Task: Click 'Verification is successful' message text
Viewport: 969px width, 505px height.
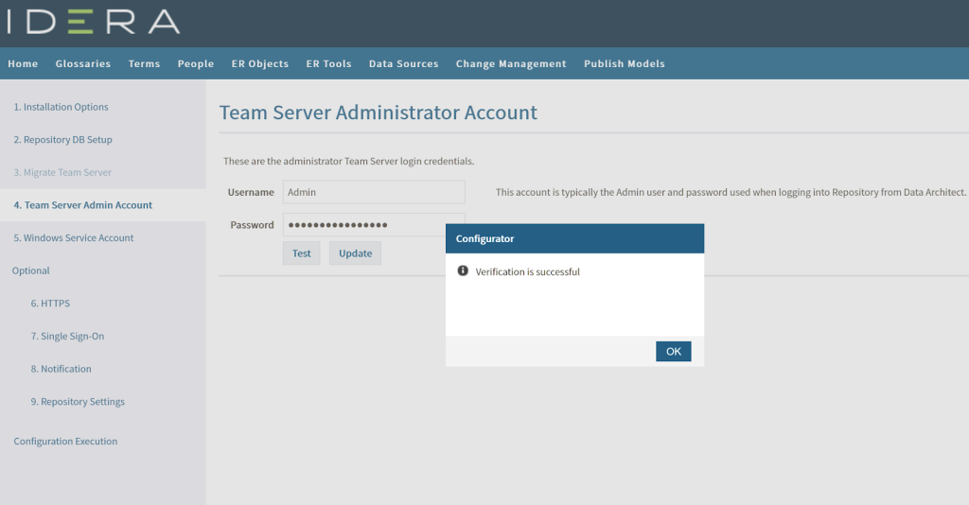Action: pyautogui.click(x=528, y=271)
